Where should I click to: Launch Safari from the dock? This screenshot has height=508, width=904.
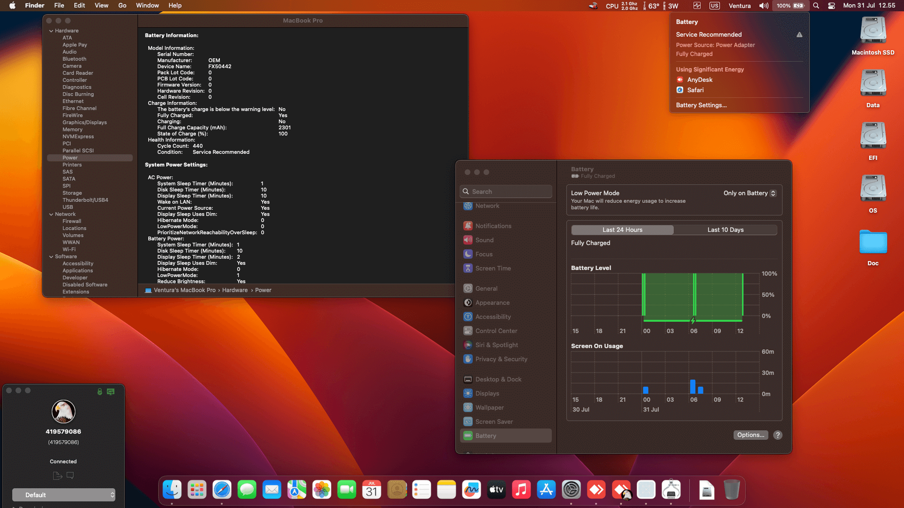[x=222, y=490]
